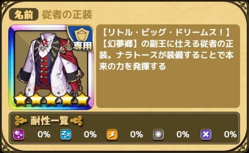Screen dimensions: 249x153
Task: Click the fifth gold rarity star
Action: click(x=82, y=99)
